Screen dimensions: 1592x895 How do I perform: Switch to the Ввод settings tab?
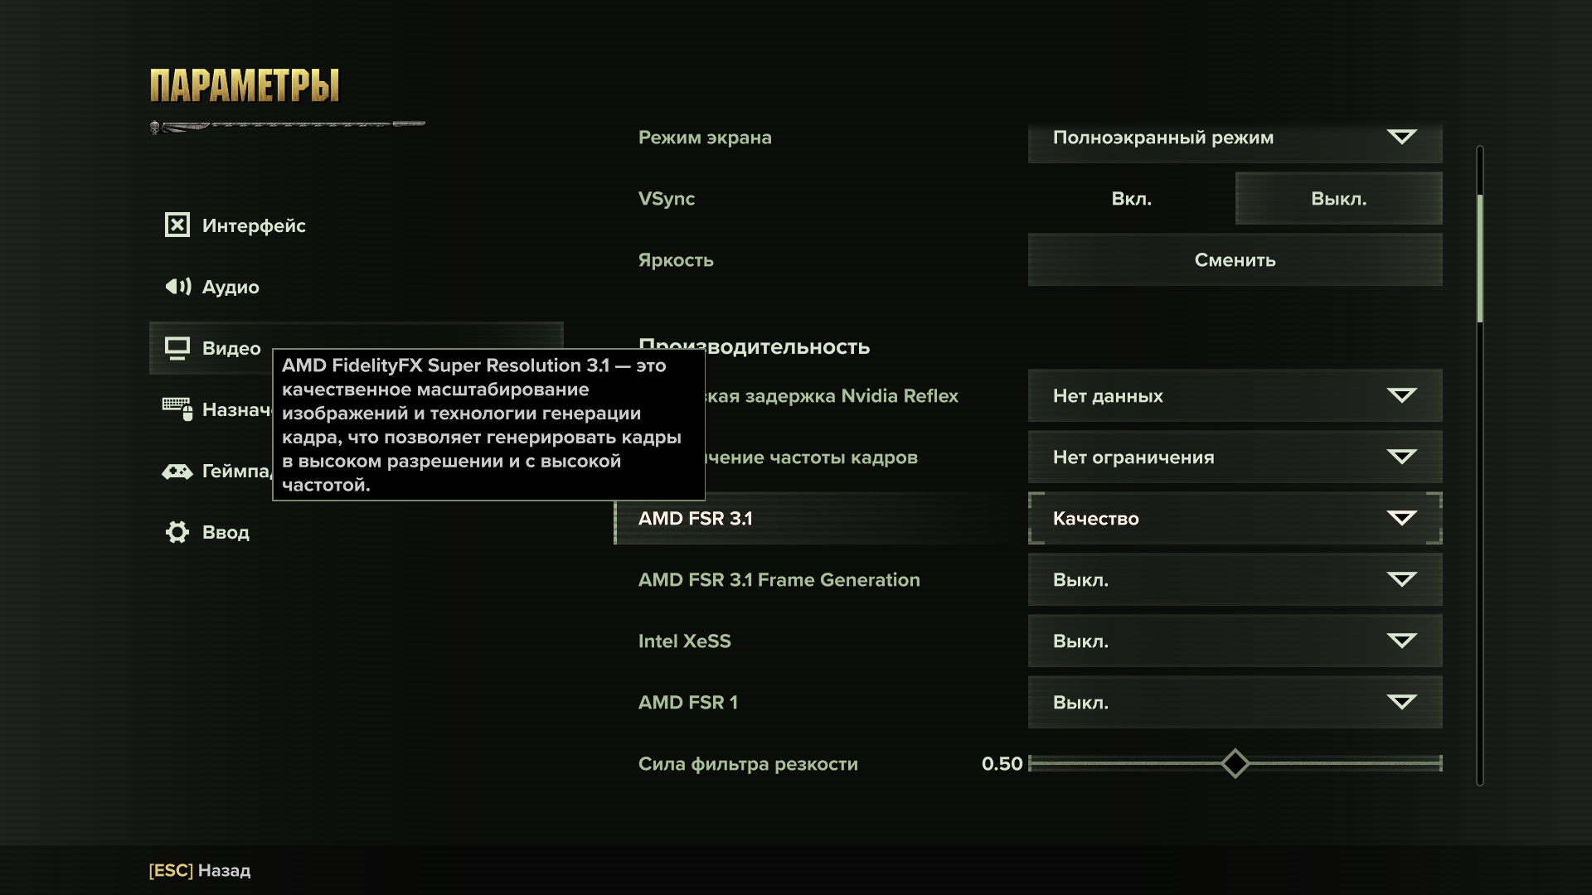point(226,533)
